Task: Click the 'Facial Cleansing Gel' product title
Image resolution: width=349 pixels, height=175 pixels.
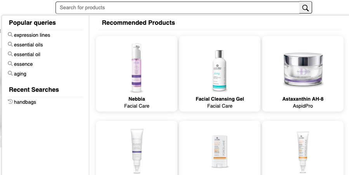Action: pos(220,99)
